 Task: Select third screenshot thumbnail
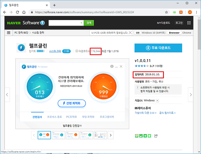72,135
